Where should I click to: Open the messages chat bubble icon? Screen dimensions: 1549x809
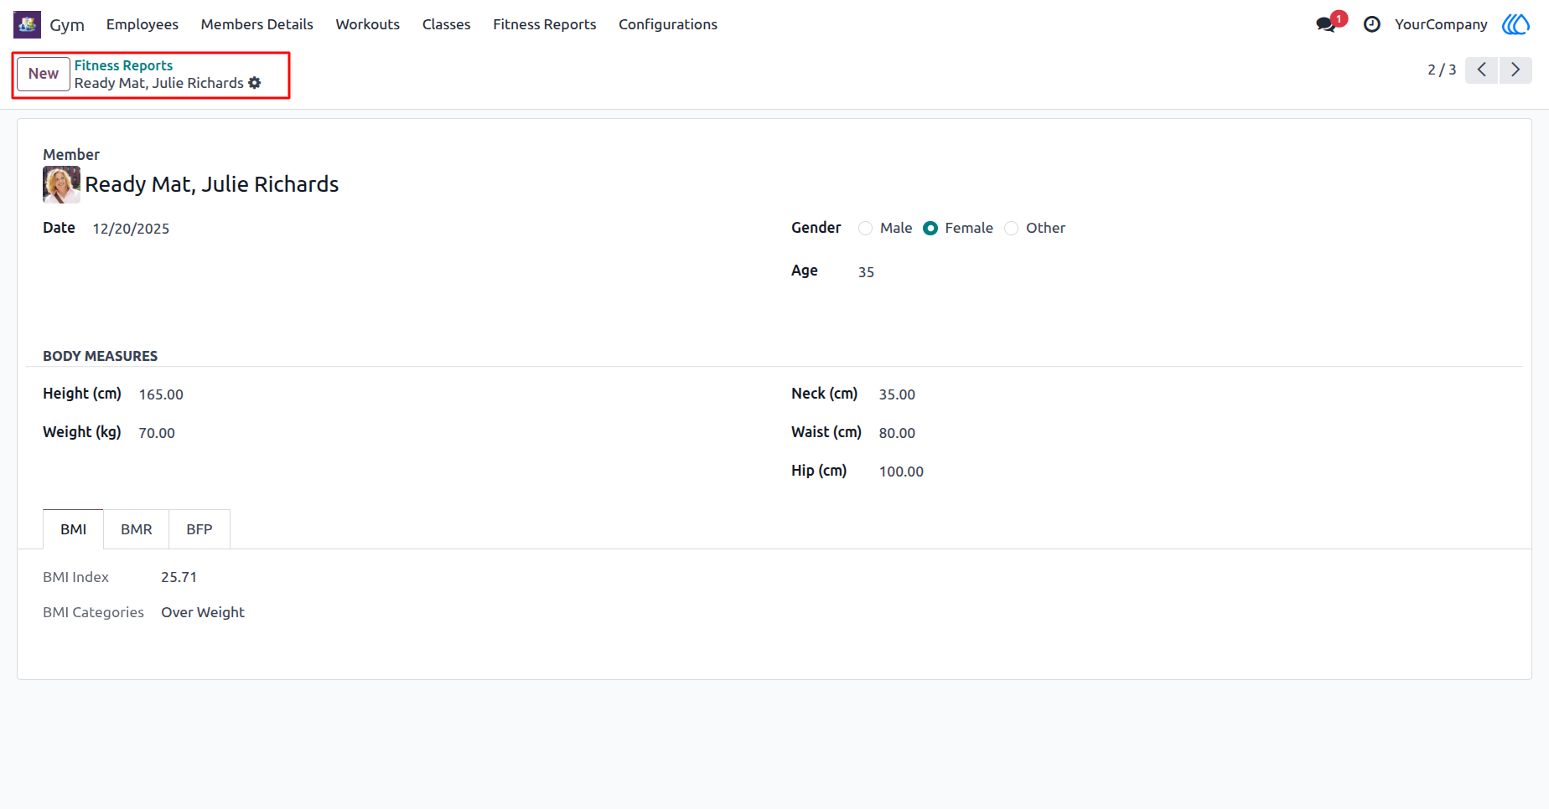tap(1326, 24)
